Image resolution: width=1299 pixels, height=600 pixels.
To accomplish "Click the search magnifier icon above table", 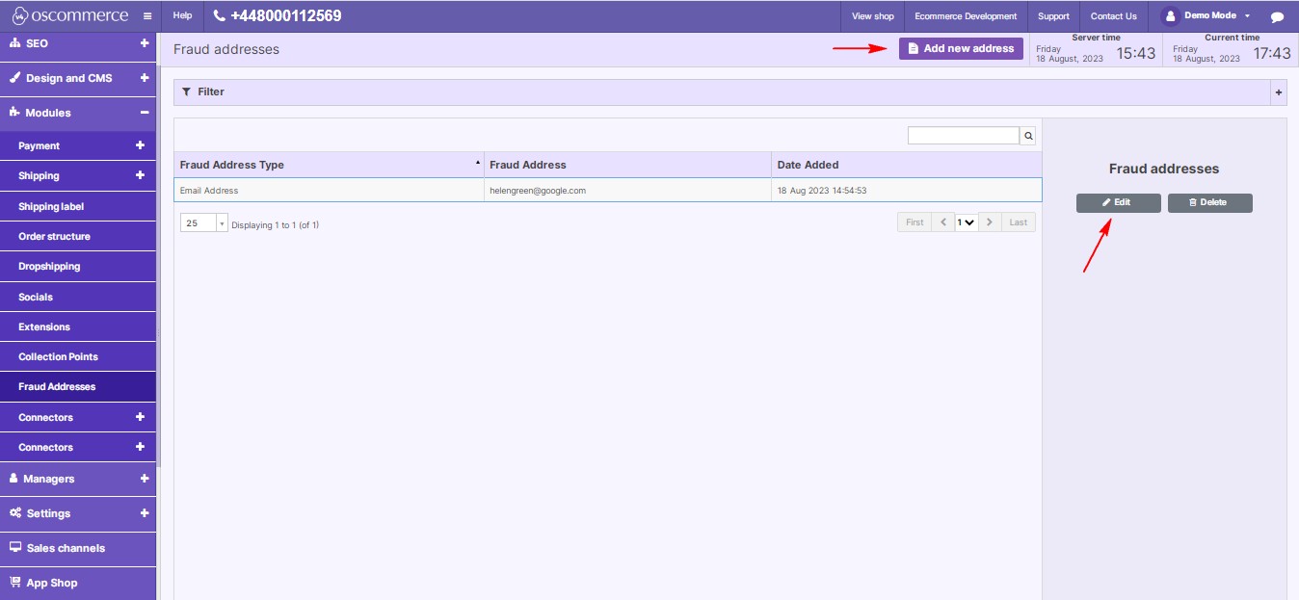I will click(1028, 136).
